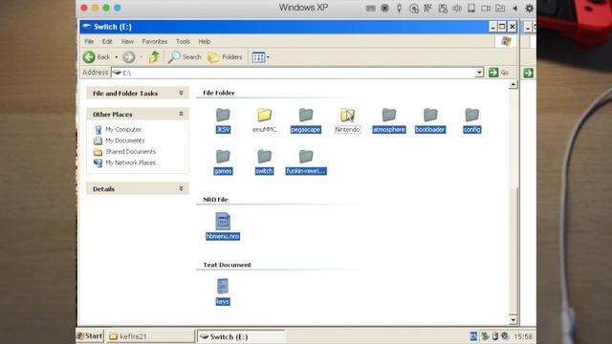612x344 pixels.
Task: Open the Address bar dropdown
Action: pyautogui.click(x=479, y=73)
